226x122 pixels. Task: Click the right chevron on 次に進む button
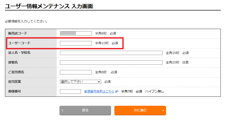[163, 110]
